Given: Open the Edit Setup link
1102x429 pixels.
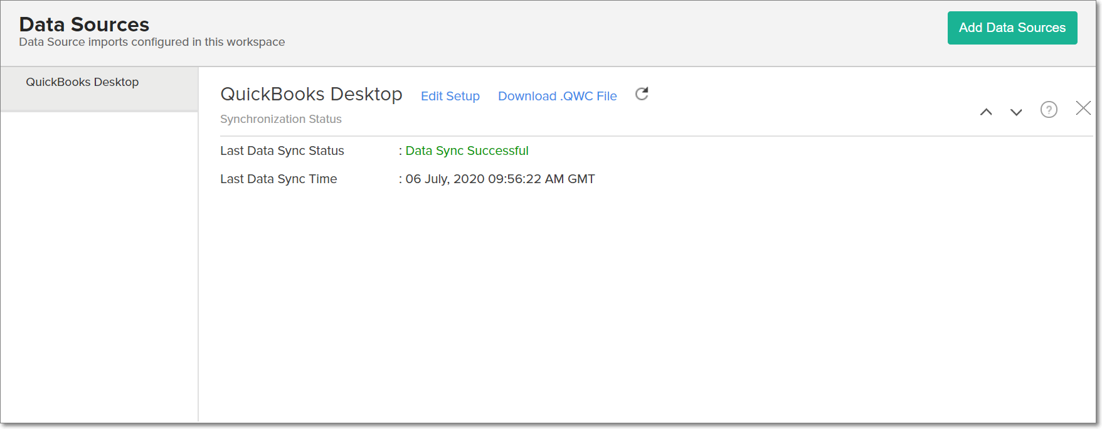Looking at the screenshot, I should [x=450, y=96].
